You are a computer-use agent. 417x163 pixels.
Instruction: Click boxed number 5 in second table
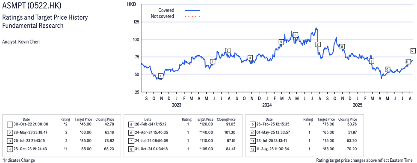click(x=131, y=124)
